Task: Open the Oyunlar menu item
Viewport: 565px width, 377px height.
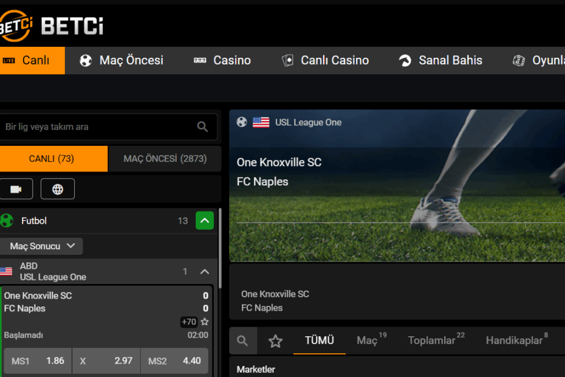Action: tap(539, 60)
